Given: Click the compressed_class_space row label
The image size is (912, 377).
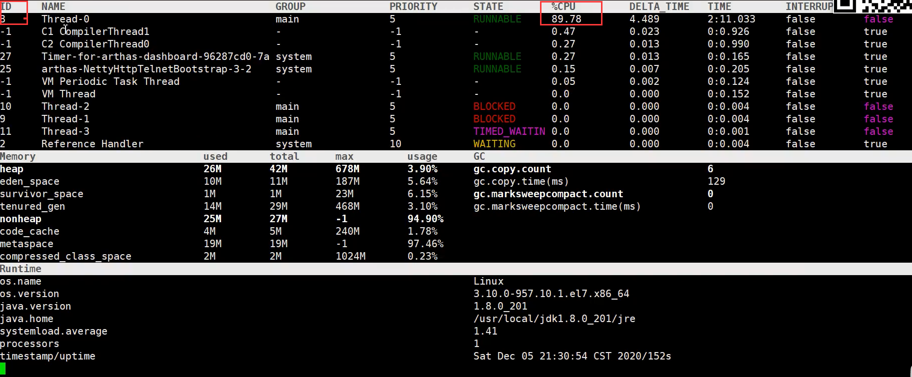Looking at the screenshot, I should pos(65,256).
